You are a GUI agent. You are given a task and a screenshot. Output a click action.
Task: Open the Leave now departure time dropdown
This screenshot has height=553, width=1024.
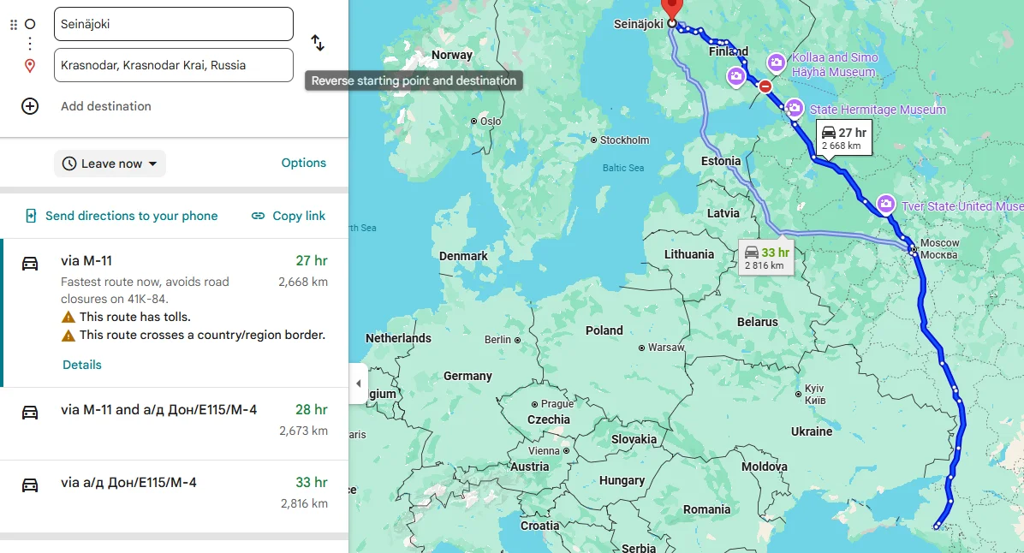(x=110, y=164)
